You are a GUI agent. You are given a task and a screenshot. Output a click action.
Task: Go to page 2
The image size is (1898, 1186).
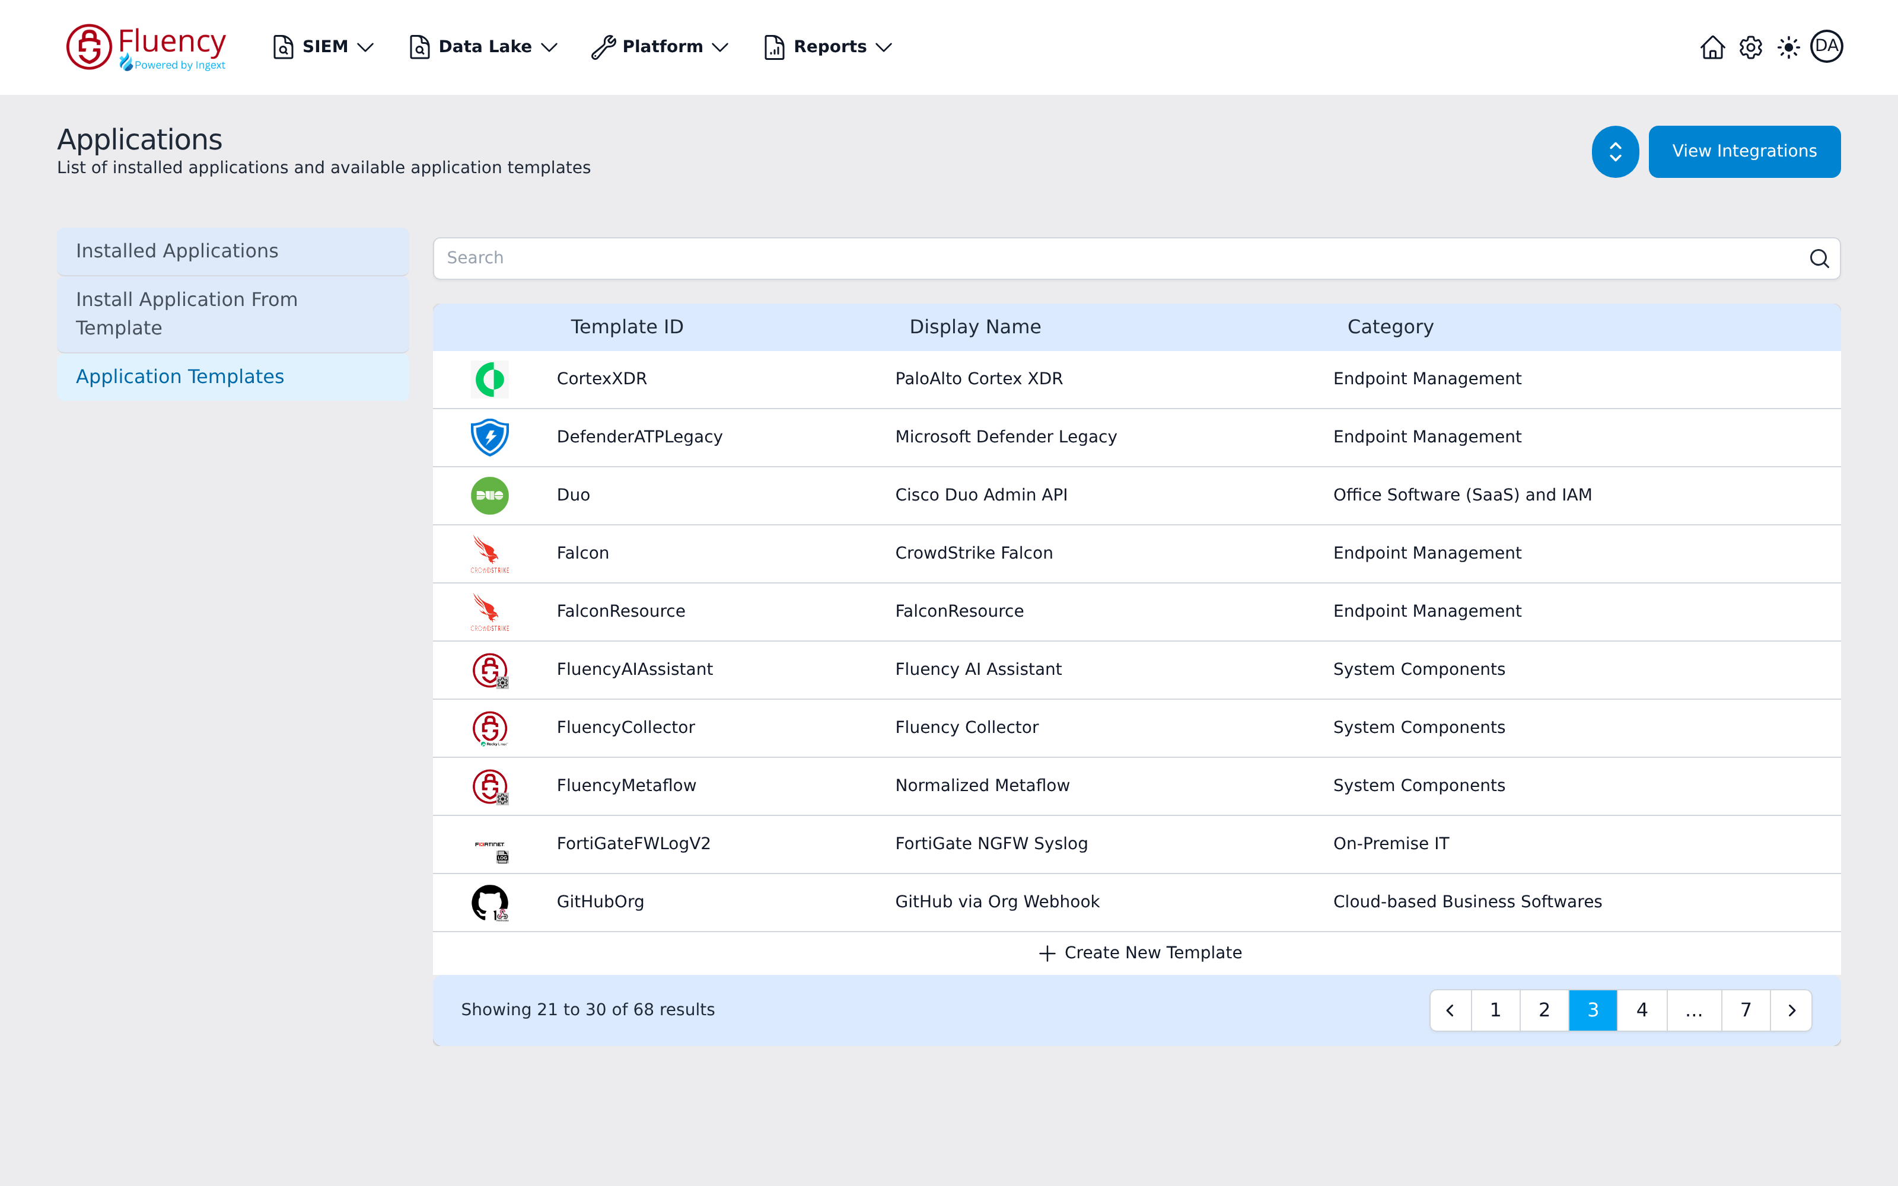tap(1543, 1010)
